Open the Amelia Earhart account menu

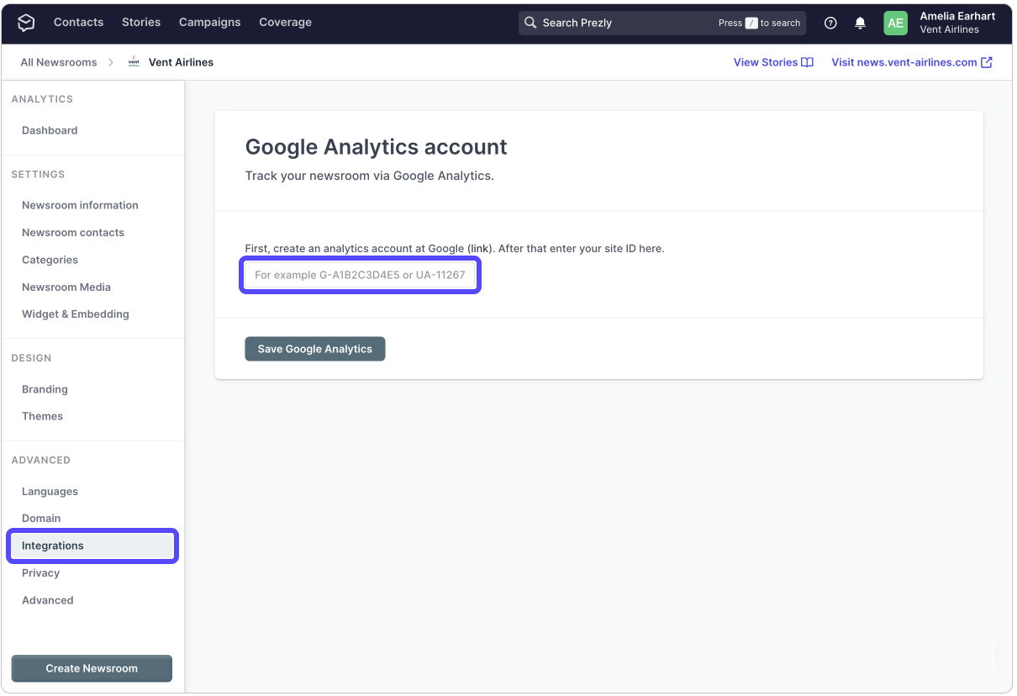(x=957, y=23)
